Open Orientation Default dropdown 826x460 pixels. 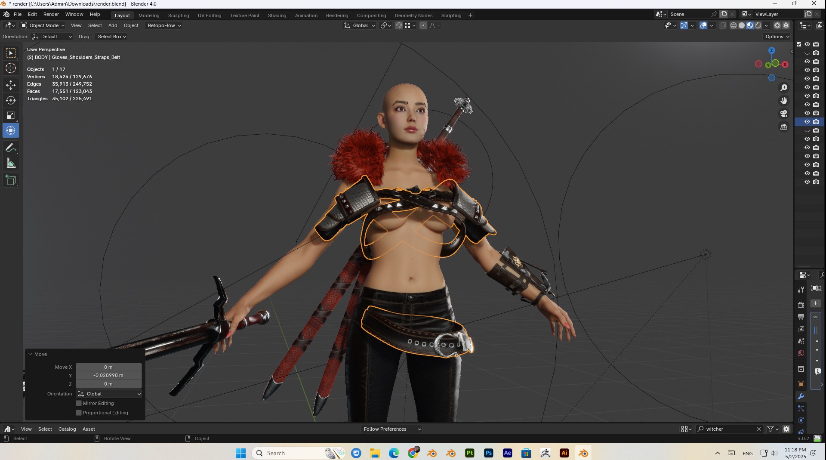(x=52, y=37)
